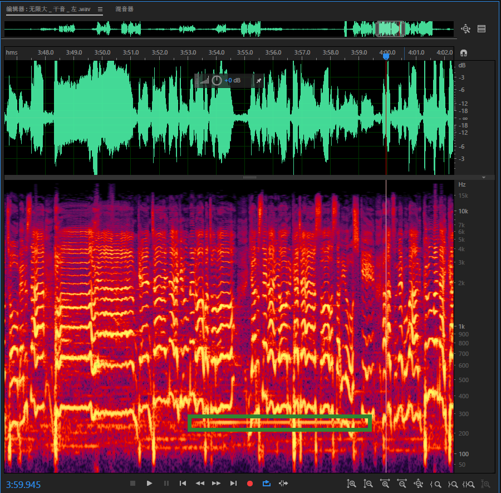Click the +0 dB gain knob
This screenshot has height=493, width=501.
tap(217, 81)
